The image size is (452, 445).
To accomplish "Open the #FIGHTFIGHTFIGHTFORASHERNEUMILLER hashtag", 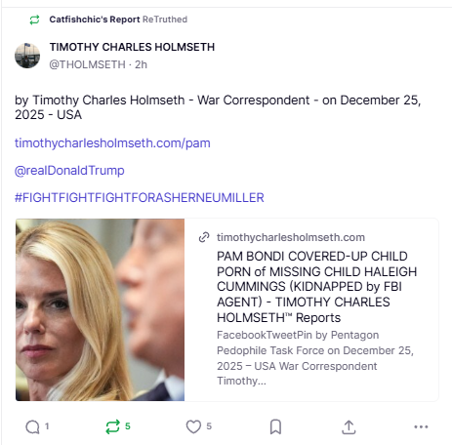I will pyautogui.click(x=140, y=198).
